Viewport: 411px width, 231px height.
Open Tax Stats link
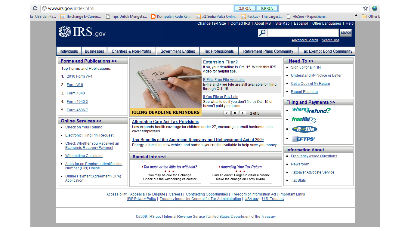[x=298, y=180]
